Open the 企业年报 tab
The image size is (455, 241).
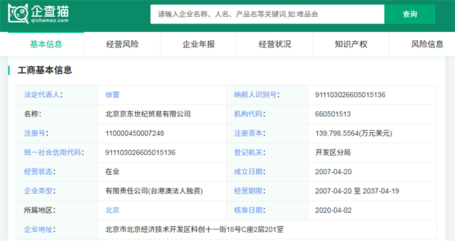[x=198, y=44]
